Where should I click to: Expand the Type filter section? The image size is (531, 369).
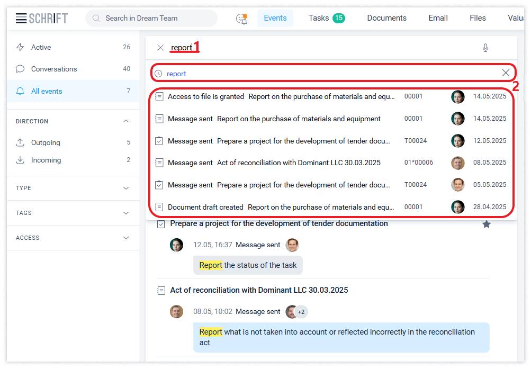click(x=126, y=188)
